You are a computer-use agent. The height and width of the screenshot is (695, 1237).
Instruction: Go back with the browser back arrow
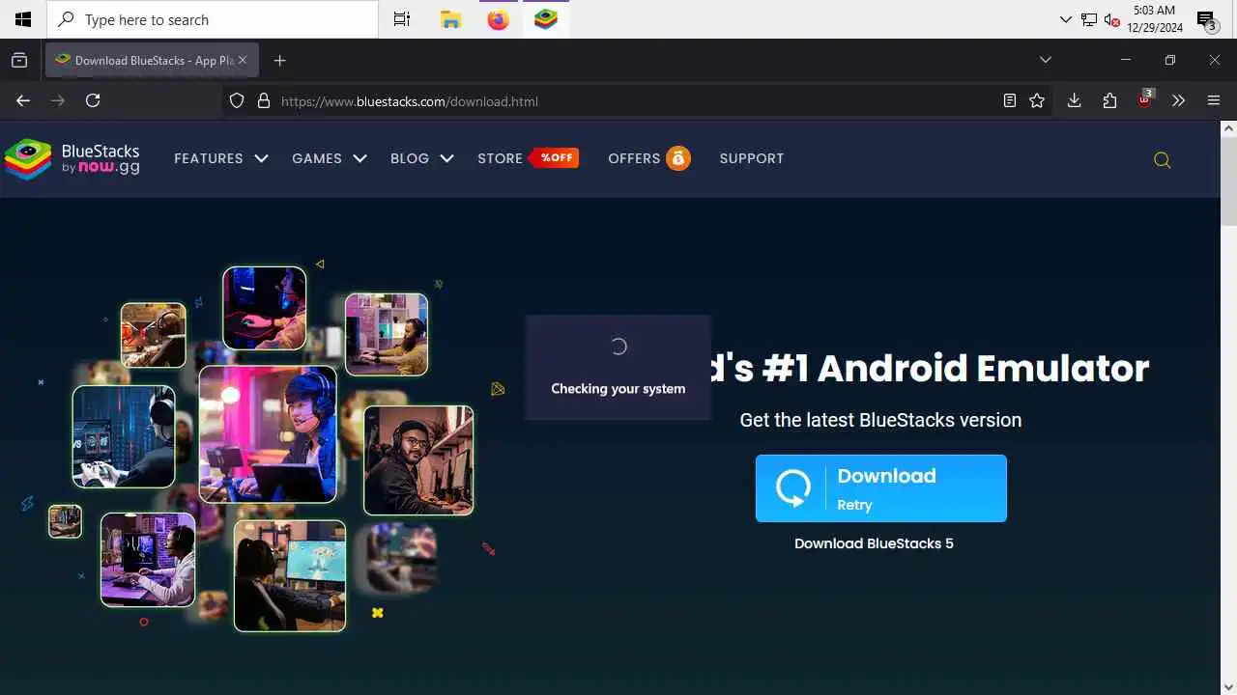coord(23,100)
